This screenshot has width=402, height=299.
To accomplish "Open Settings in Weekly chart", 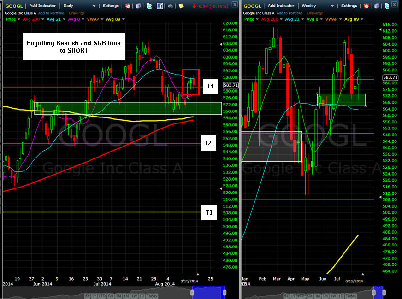I will coord(349,6).
